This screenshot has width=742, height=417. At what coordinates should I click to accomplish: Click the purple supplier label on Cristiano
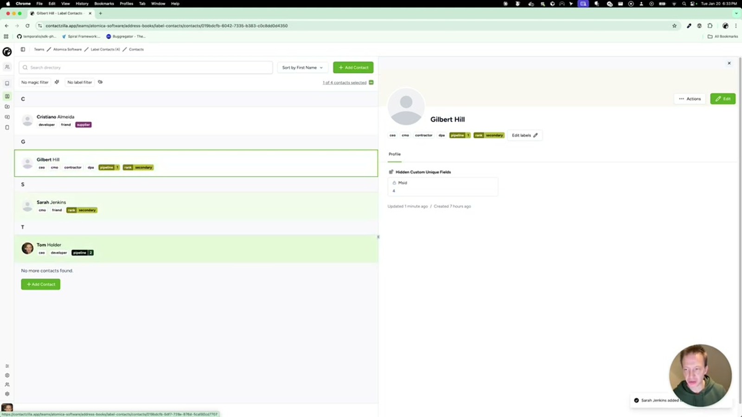point(83,125)
